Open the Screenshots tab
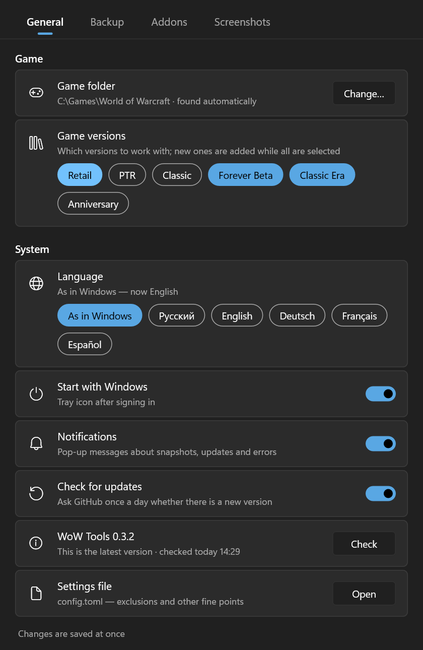Screen dimensions: 423x650 (242, 22)
